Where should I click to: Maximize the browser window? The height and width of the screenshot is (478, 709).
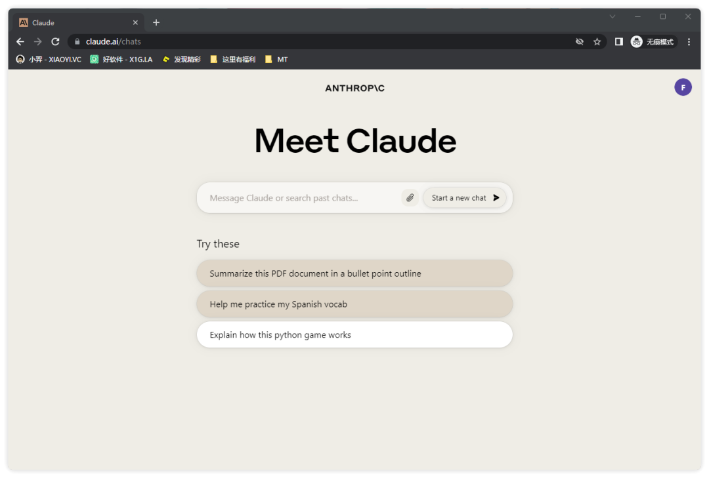click(663, 16)
